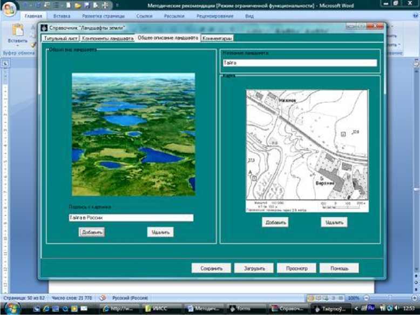
Task: Click Добавить under the landscape picture
Action: tap(92, 232)
